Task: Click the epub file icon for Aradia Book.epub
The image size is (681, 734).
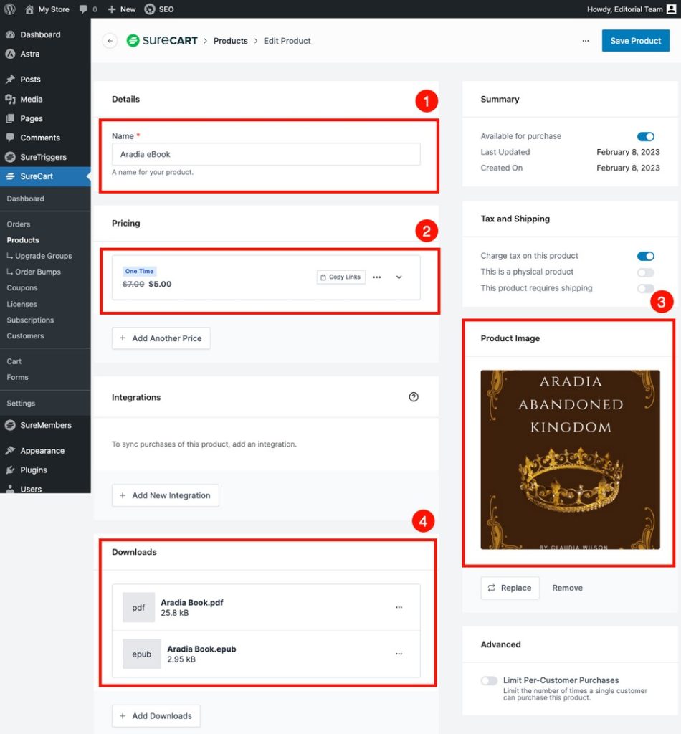Action: point(141,654)
